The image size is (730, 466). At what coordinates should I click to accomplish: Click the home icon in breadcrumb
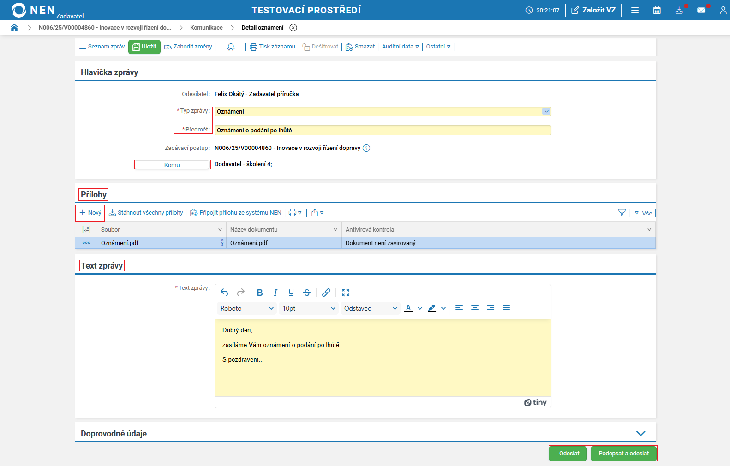[14, 28]
